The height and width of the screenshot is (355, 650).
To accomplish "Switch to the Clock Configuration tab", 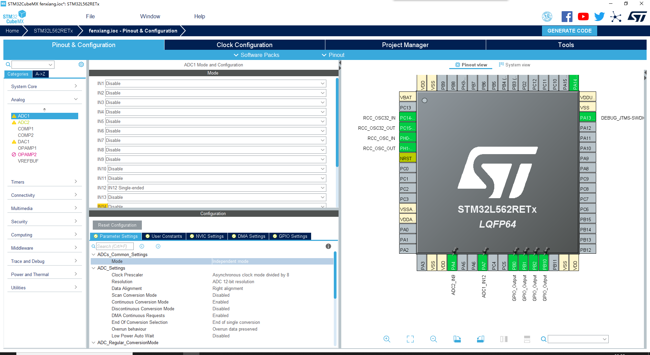I will click(x=244, y=45).
